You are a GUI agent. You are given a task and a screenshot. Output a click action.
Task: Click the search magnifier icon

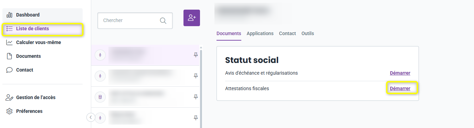163,21
